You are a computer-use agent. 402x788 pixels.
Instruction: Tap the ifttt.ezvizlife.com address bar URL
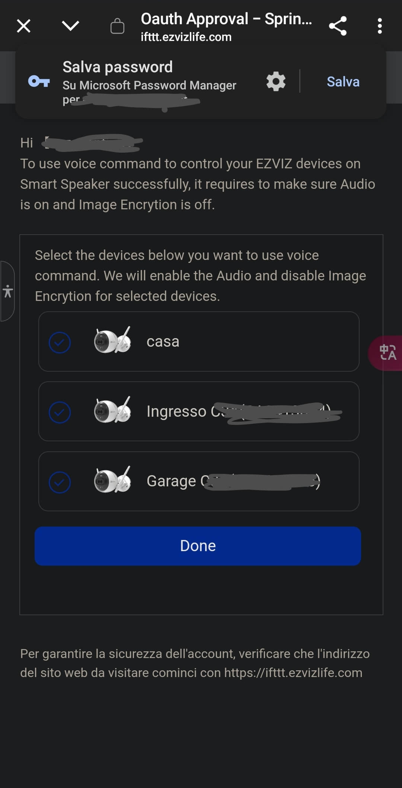tap(186, 37)
